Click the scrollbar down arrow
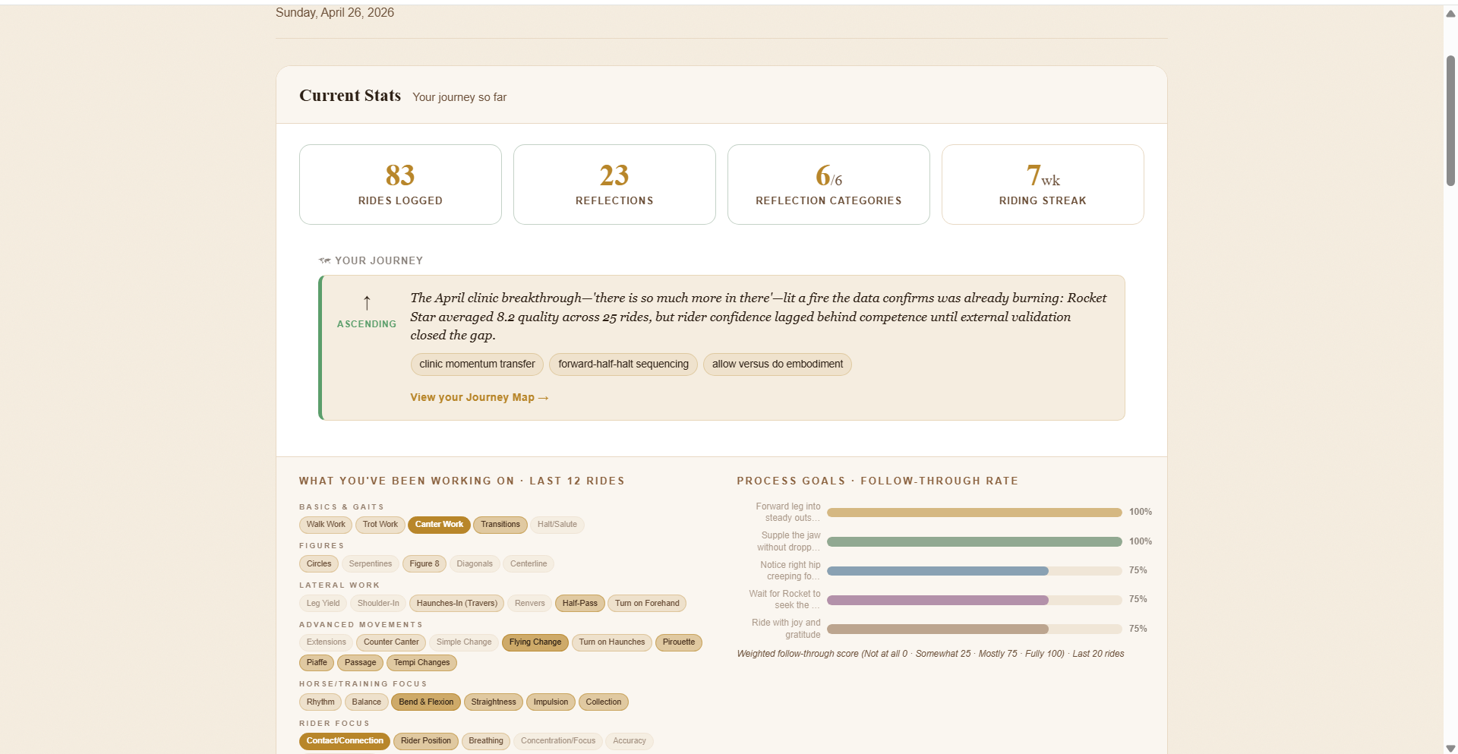The image size is (1458, 754). tap(1450, 748)
